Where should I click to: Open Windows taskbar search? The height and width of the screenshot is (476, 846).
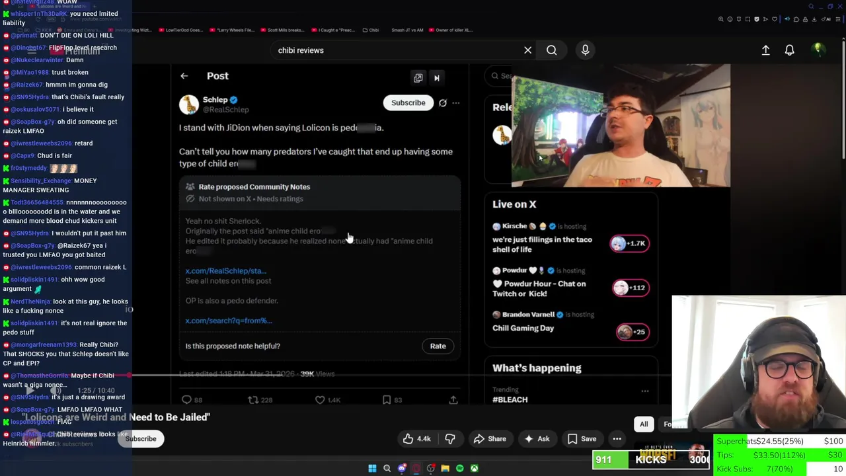(387, 469)
